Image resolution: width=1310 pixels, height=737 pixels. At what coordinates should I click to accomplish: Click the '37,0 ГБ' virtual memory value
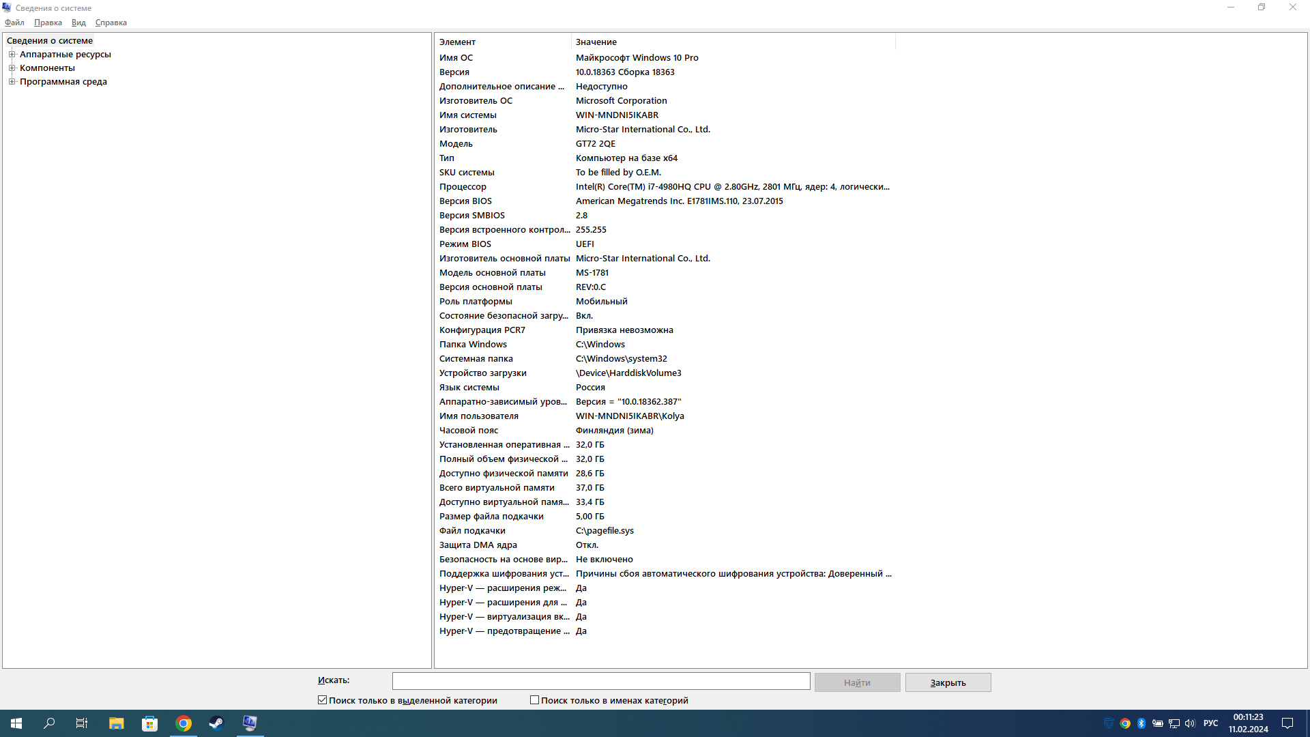click(x=590, y=488)
